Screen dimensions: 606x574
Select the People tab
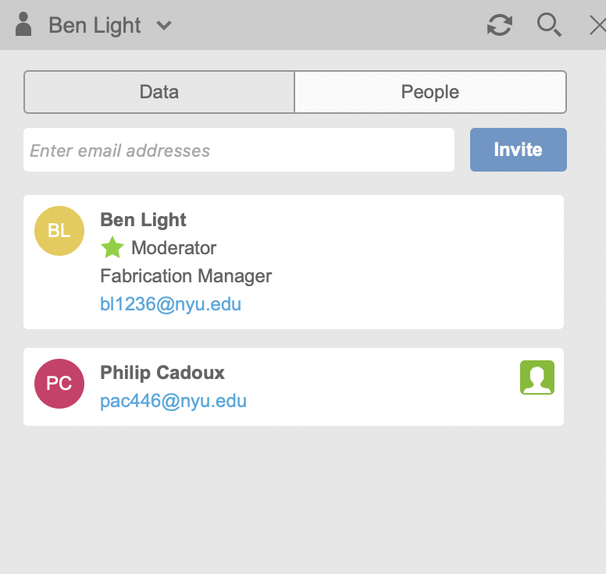click(x=430, y=92)
